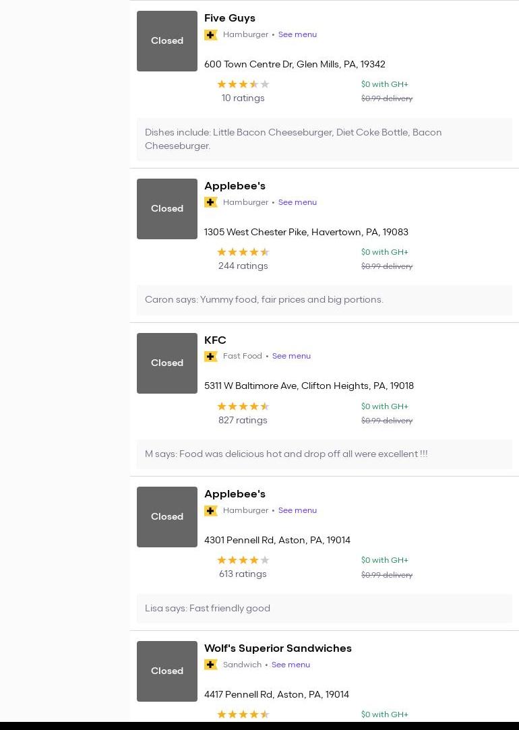Click the Closed thumbnail for Five Guys

coord(167,41)
